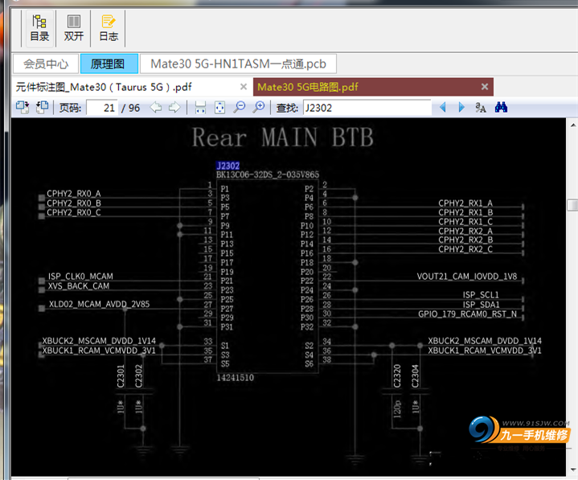Click the first page-rotate icon in PDF toolbar
This screenshot has width=578, height=480.
pos(23,107)
